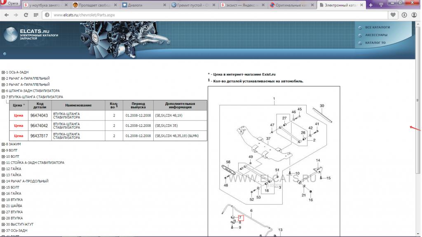Screen dimensions: 422x237
Task: Click the site info globe icon in address bar
Action: [x=47, y=15]
